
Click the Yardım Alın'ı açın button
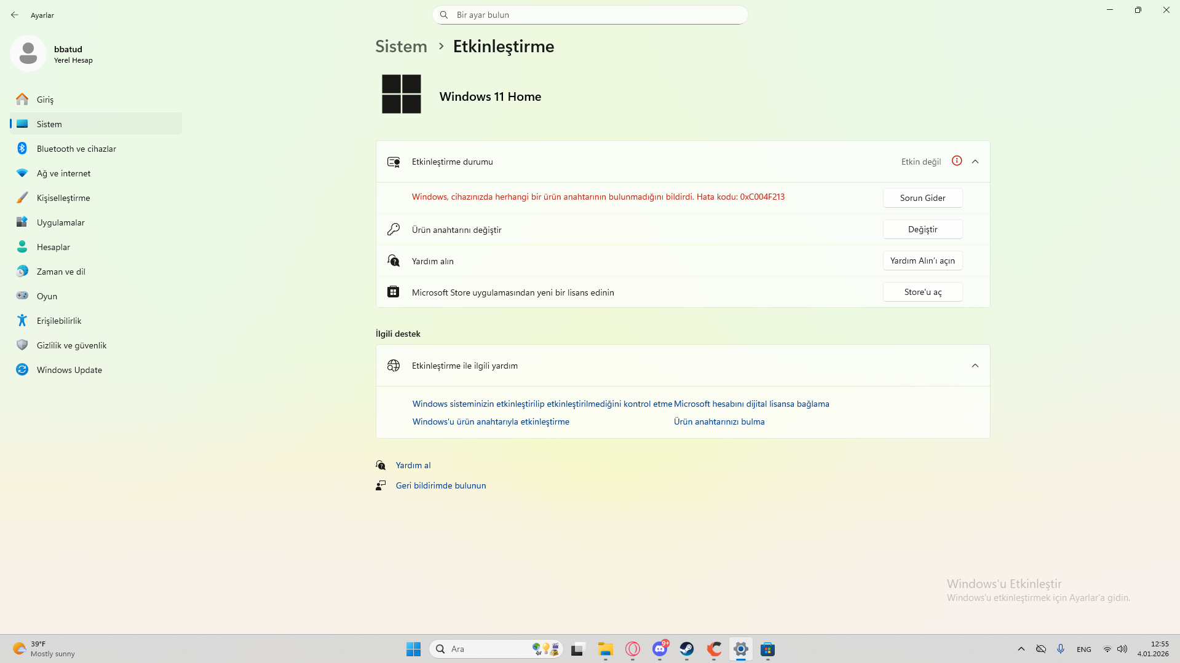pyautogui.click(x=922, y=261)
